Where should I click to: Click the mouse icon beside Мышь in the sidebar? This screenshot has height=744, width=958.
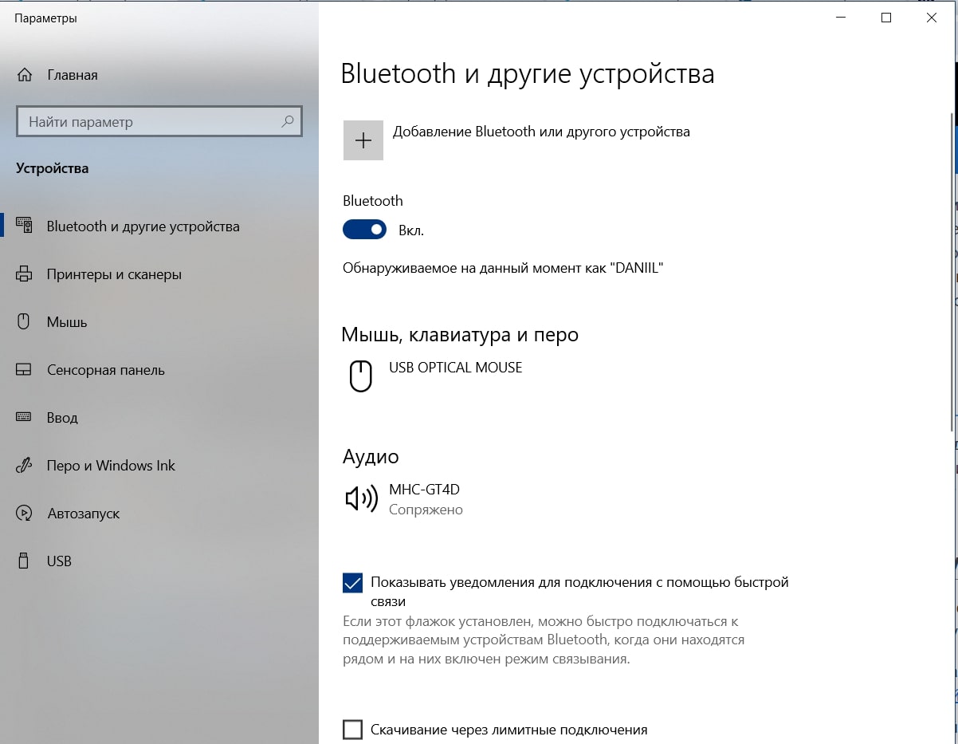point(24,322)
